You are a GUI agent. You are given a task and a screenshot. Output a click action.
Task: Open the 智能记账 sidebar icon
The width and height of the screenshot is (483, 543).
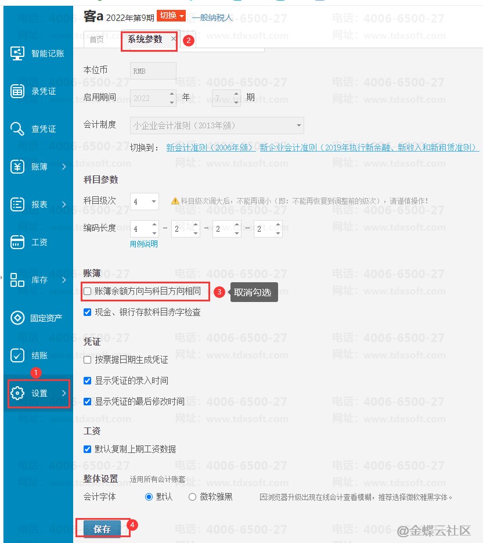[18, 53]
